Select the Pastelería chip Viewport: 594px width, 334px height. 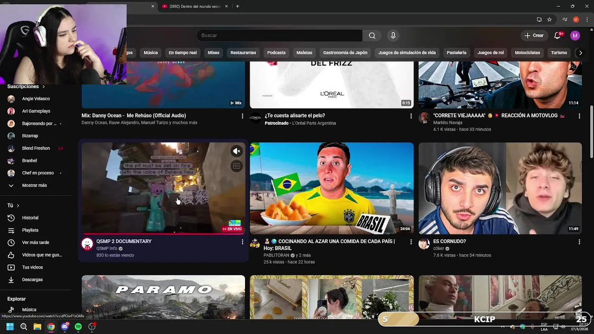click(456, 53)
